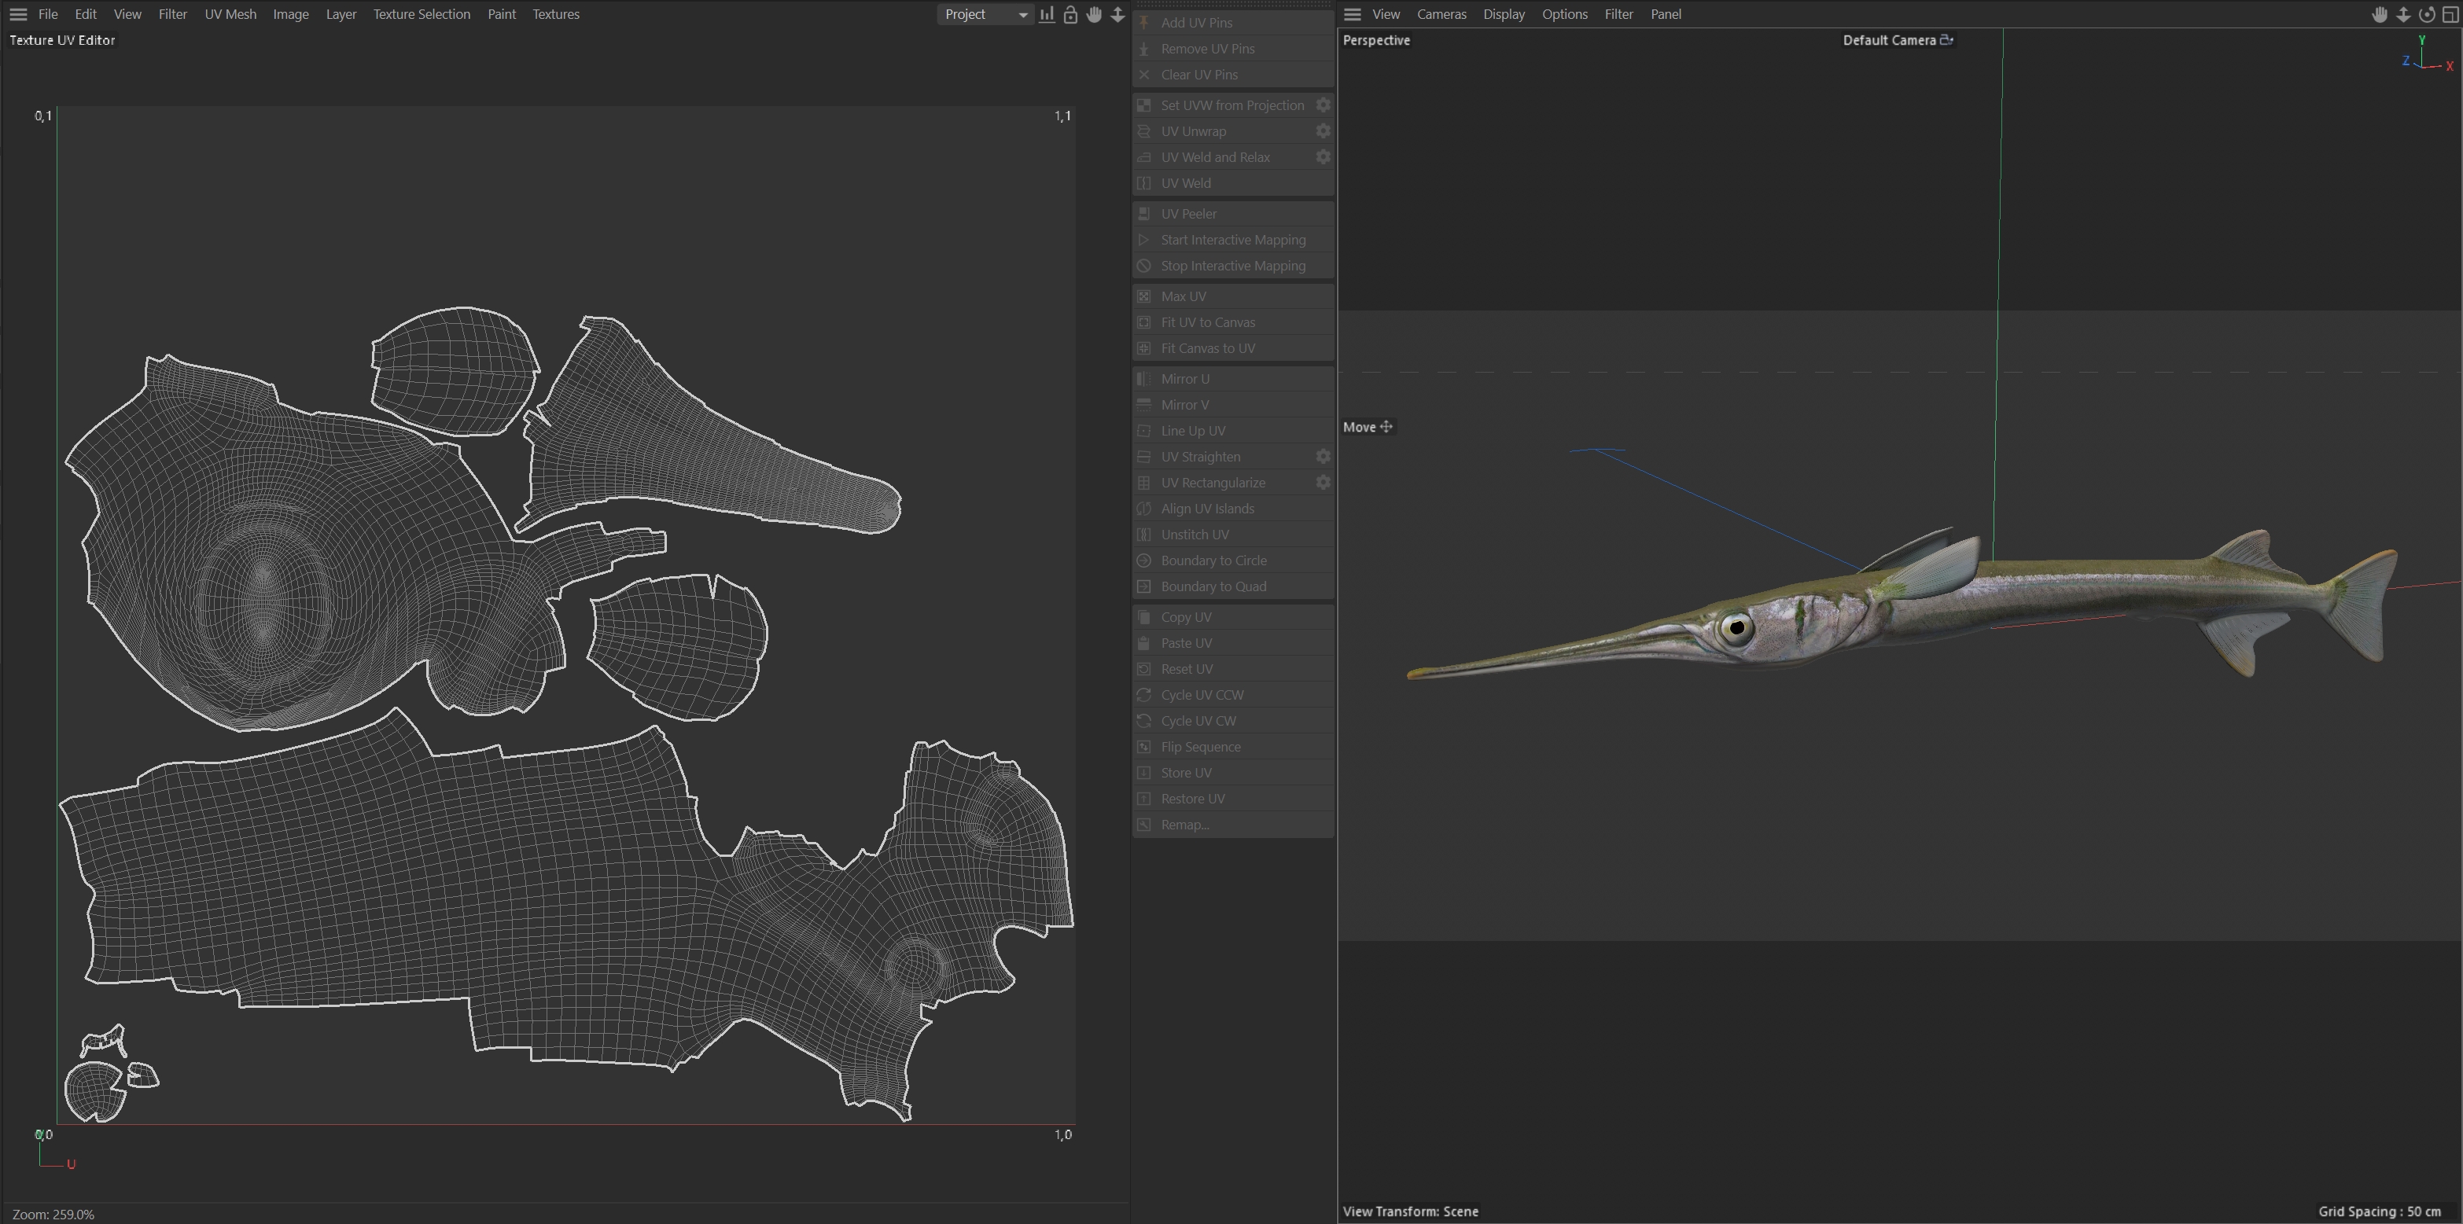Toggle the lock icon in UV editor header

[x=1071, y=14]
